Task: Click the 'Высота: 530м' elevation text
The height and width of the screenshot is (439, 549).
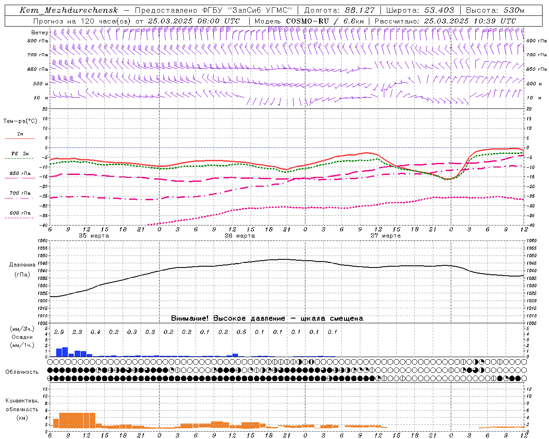Action: tap(495, 10)
